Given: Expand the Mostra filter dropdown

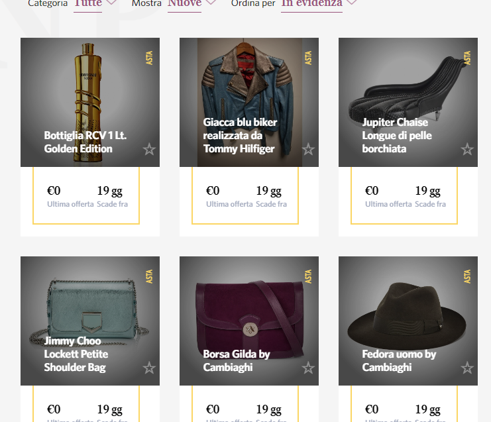Looking at the screenshot, I should click(191, 3).
